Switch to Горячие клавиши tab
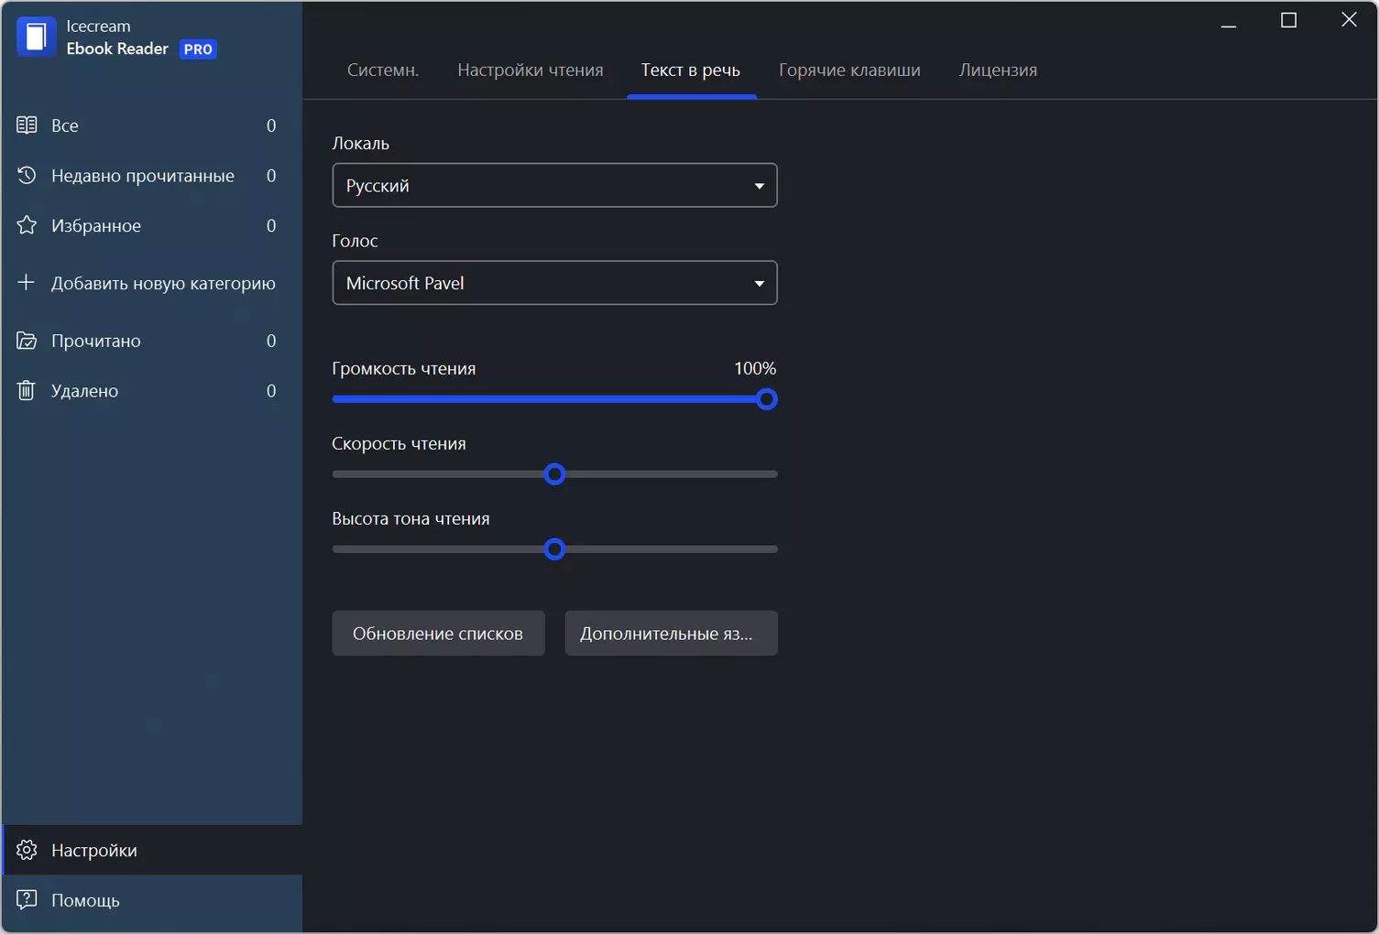Viewport: 1379px width, 934px height. [850, 71]
